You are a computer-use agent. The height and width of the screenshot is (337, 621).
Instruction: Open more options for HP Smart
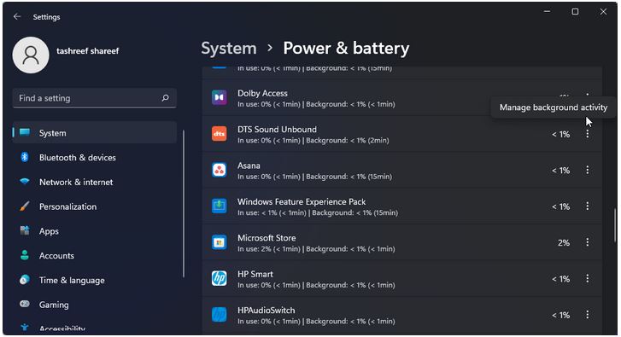tap(588, 278)
